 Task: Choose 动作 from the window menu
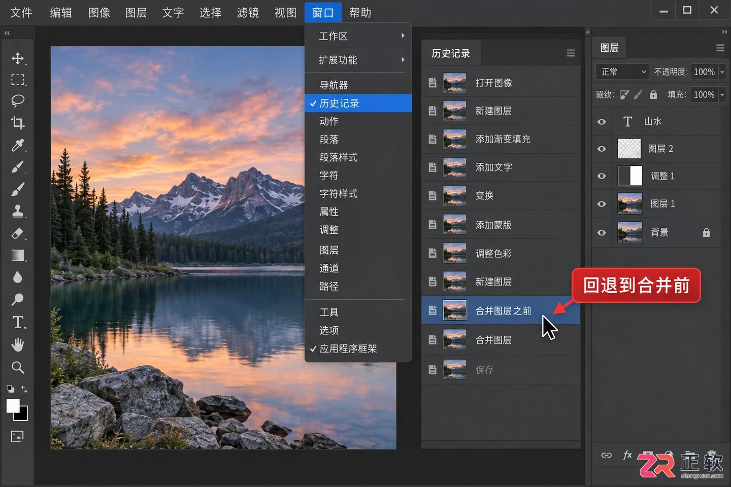pos(358,121)
